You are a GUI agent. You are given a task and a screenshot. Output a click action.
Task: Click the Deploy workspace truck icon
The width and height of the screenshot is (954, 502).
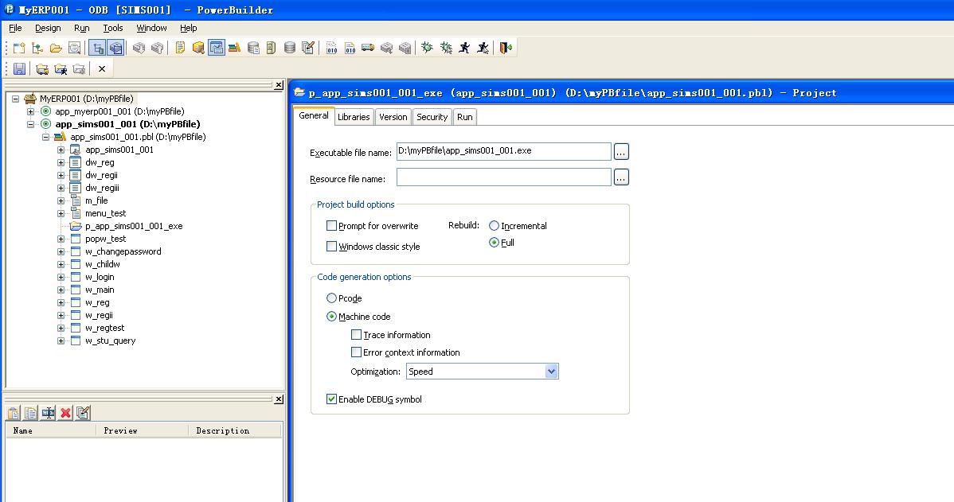coord(367,48)
